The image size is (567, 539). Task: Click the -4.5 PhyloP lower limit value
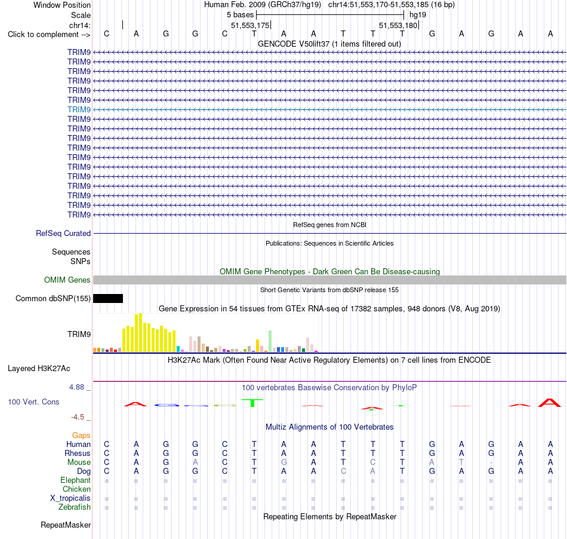[x=78, y=417]
